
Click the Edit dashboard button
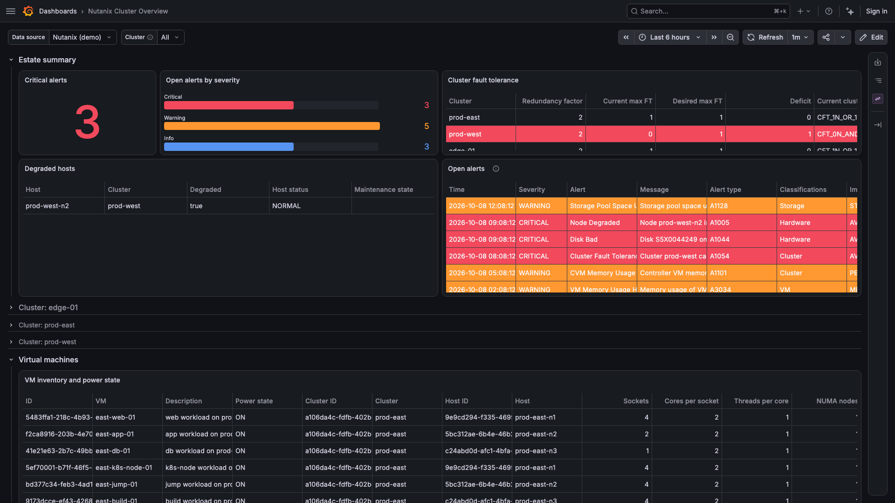(871, 37)
